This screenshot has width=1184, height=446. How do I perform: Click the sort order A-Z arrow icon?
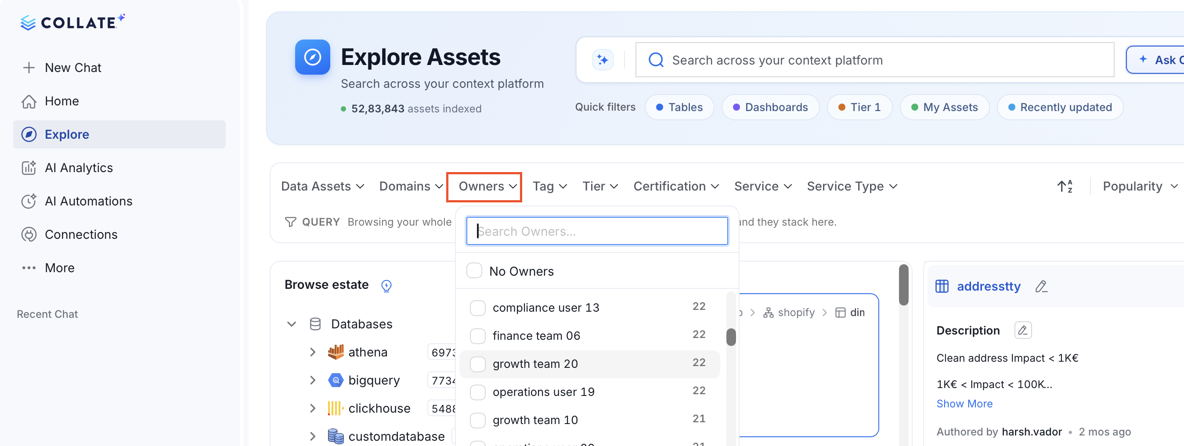pyautogui.click(x=1065, y=187)
